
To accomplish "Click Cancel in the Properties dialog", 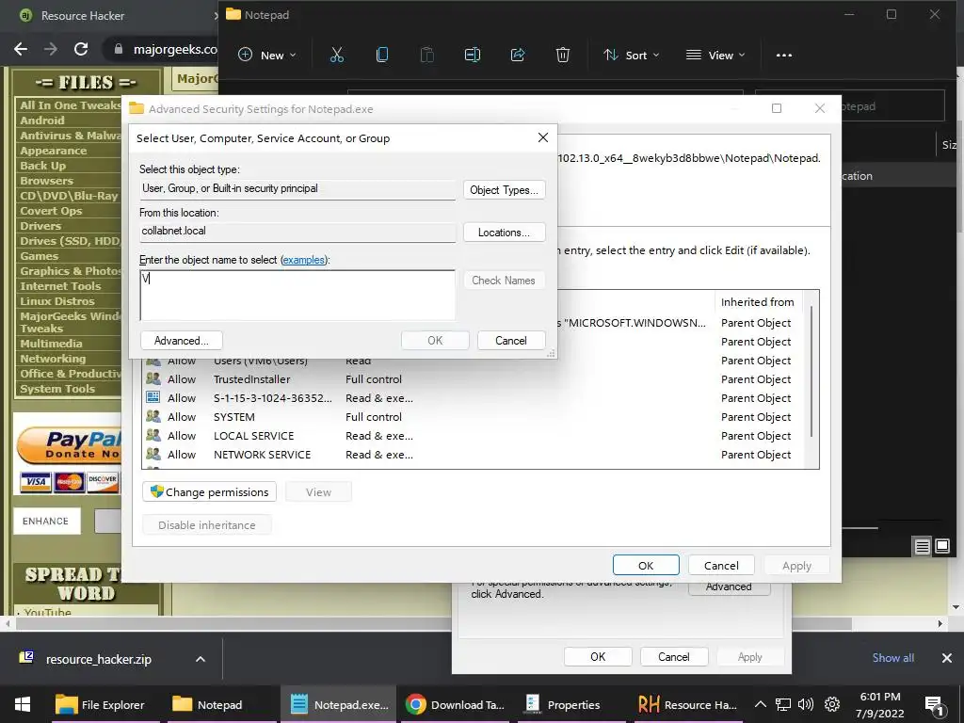I will (674, 656).
